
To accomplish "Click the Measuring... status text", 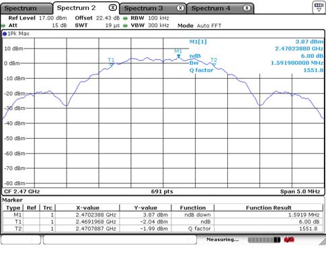I will click(222, 240).
